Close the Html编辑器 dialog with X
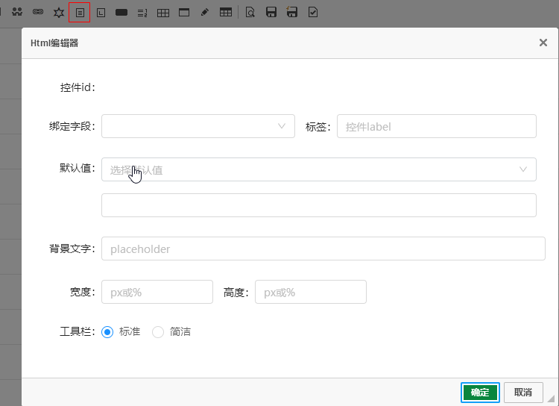This screenshot has height=406, width=559. (543, 43)
